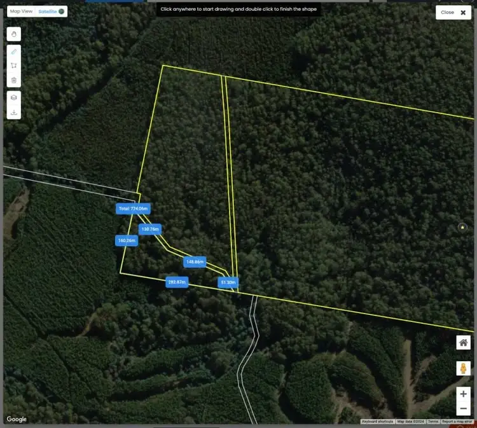
Task: Open Report a map error link
Action: click(x=457, y=422)
